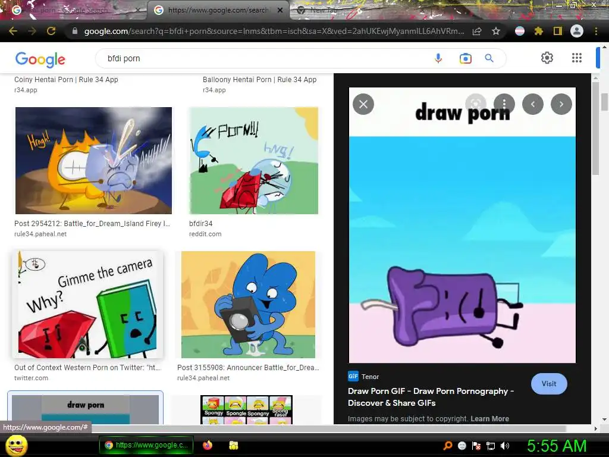The height and width of the screenshot is (457, 609).
Task: Open the Chrome three-dot menu
Action: click(596, 31)
